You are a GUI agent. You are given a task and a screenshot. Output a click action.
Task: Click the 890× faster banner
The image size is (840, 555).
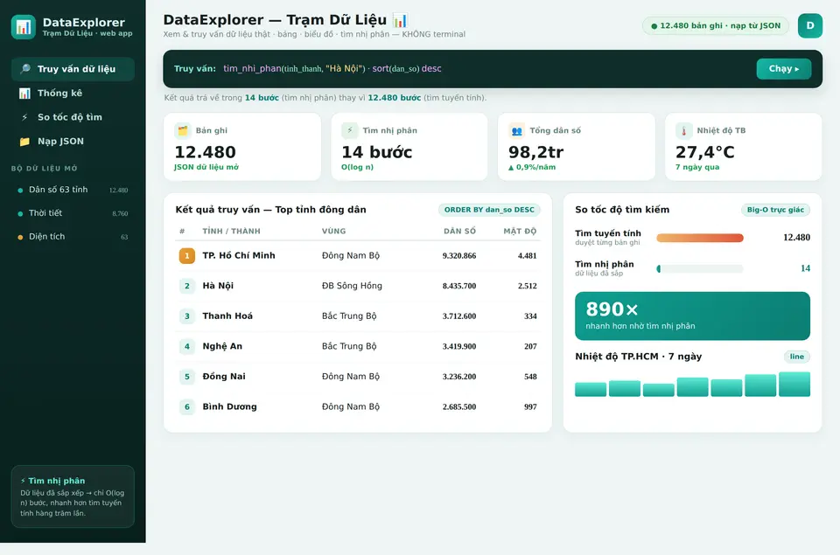coord(692,316)
